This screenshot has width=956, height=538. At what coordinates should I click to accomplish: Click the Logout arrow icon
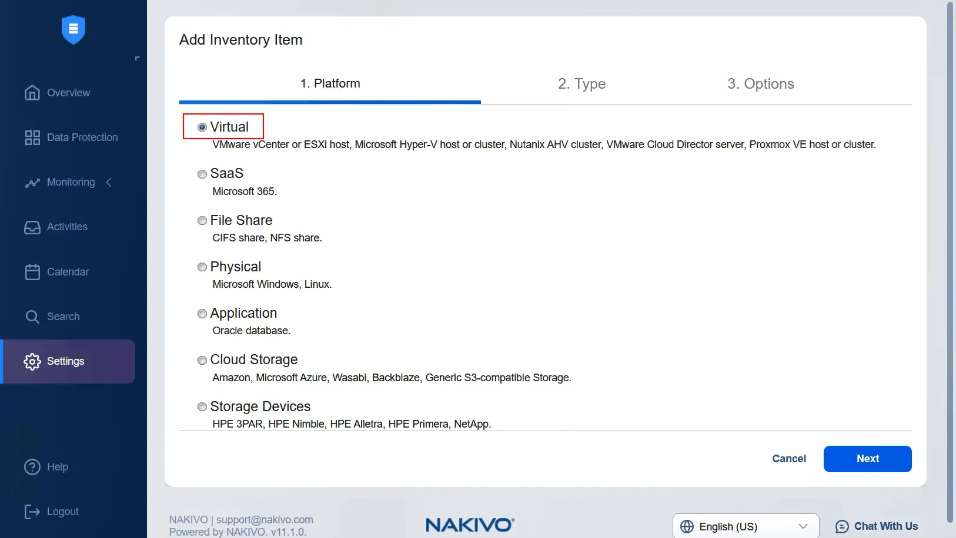pos(32,512)
